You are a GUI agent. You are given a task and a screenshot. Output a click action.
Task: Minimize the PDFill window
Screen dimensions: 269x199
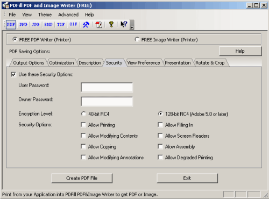(250, 5)
